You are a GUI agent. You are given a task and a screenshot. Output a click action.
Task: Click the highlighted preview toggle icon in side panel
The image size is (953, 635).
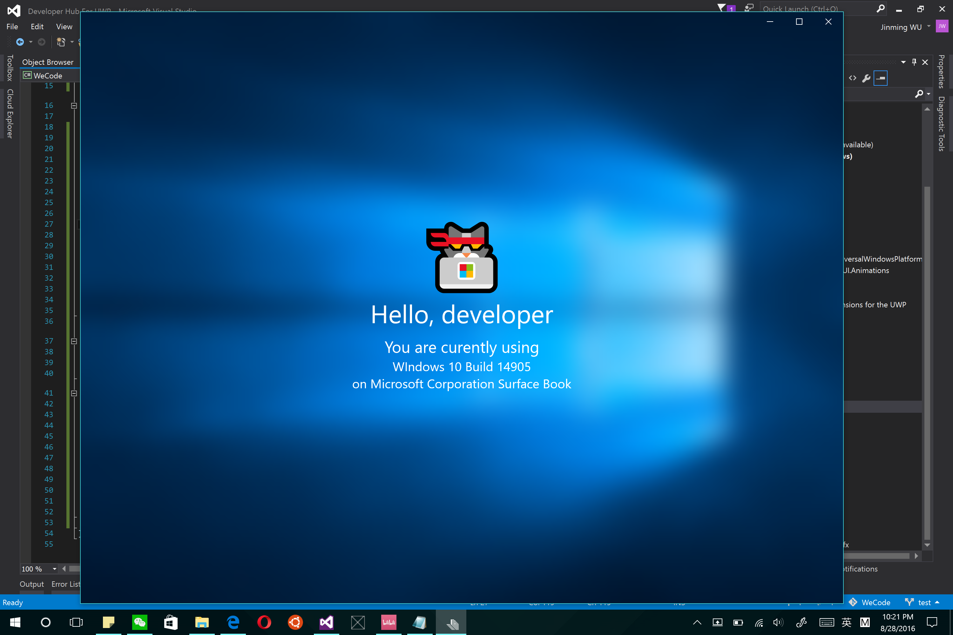point(881,78)
